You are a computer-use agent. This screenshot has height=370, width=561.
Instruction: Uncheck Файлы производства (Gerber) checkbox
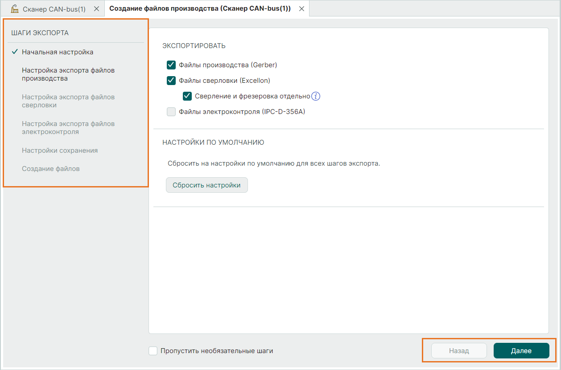(171, 65)
